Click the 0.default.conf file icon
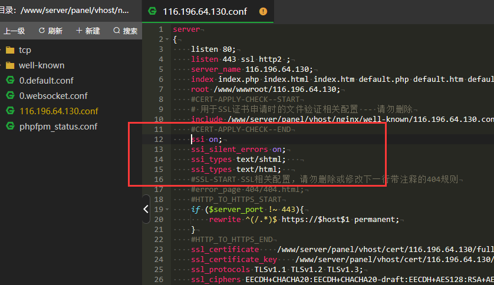The width and height of the screenshot is (494, 285). pos(9,81)
